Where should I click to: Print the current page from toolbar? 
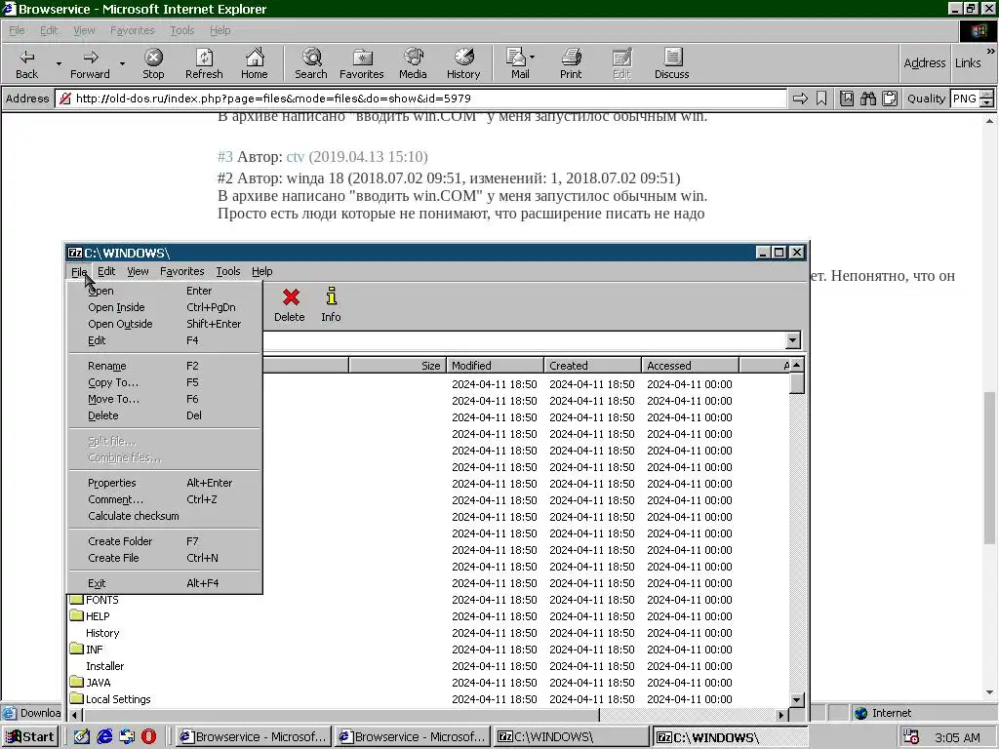coord(571,63)
